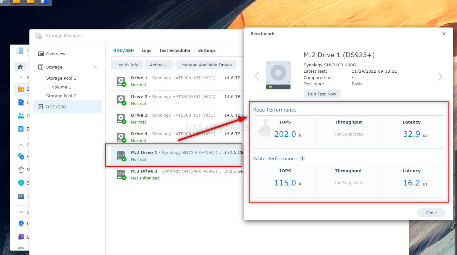Click the Drive 2 HDD status icon
The height and width of the screenshot is (255, 457).
[x=121, y=100]
